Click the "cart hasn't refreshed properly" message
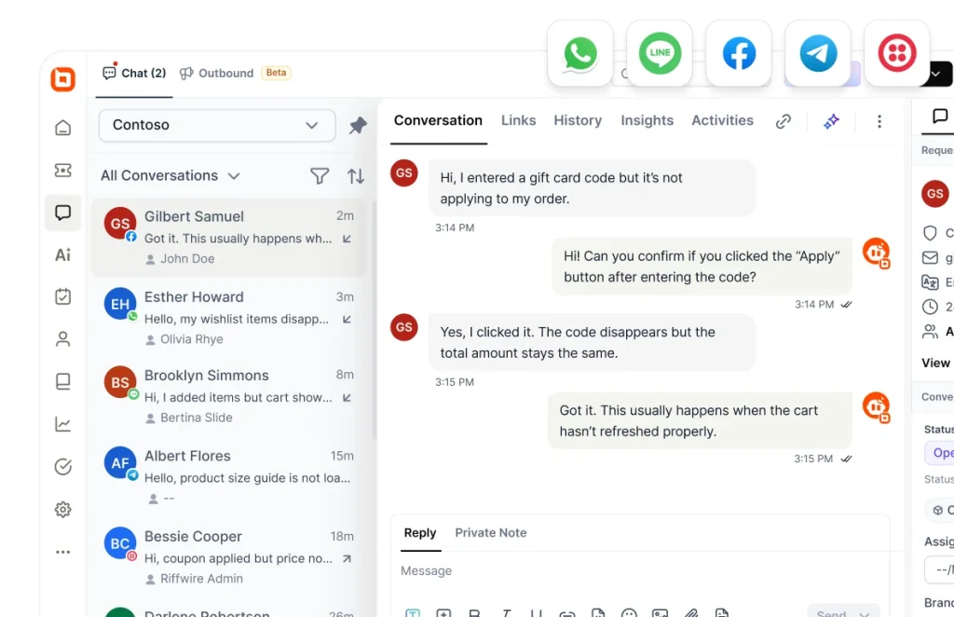The width and height of the screenshot is (954, 617). click(700, 421)
